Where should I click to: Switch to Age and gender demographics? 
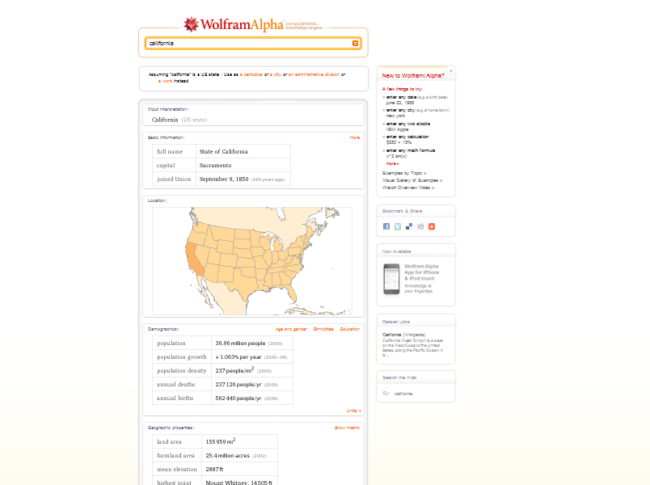(x=291, y=329)
